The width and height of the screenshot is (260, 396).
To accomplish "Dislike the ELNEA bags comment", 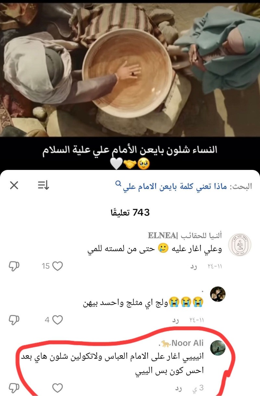I will [x=14, y=267].
